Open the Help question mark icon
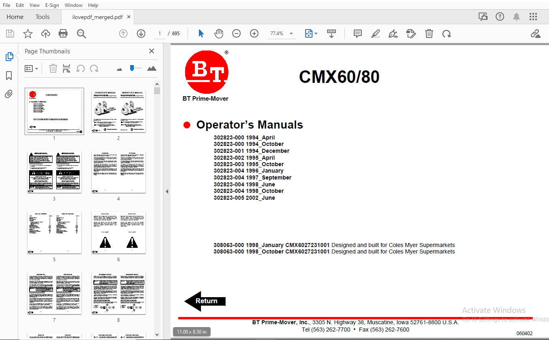Image resolution: width=549 pixels, height=340 pixels. (500, 17)
